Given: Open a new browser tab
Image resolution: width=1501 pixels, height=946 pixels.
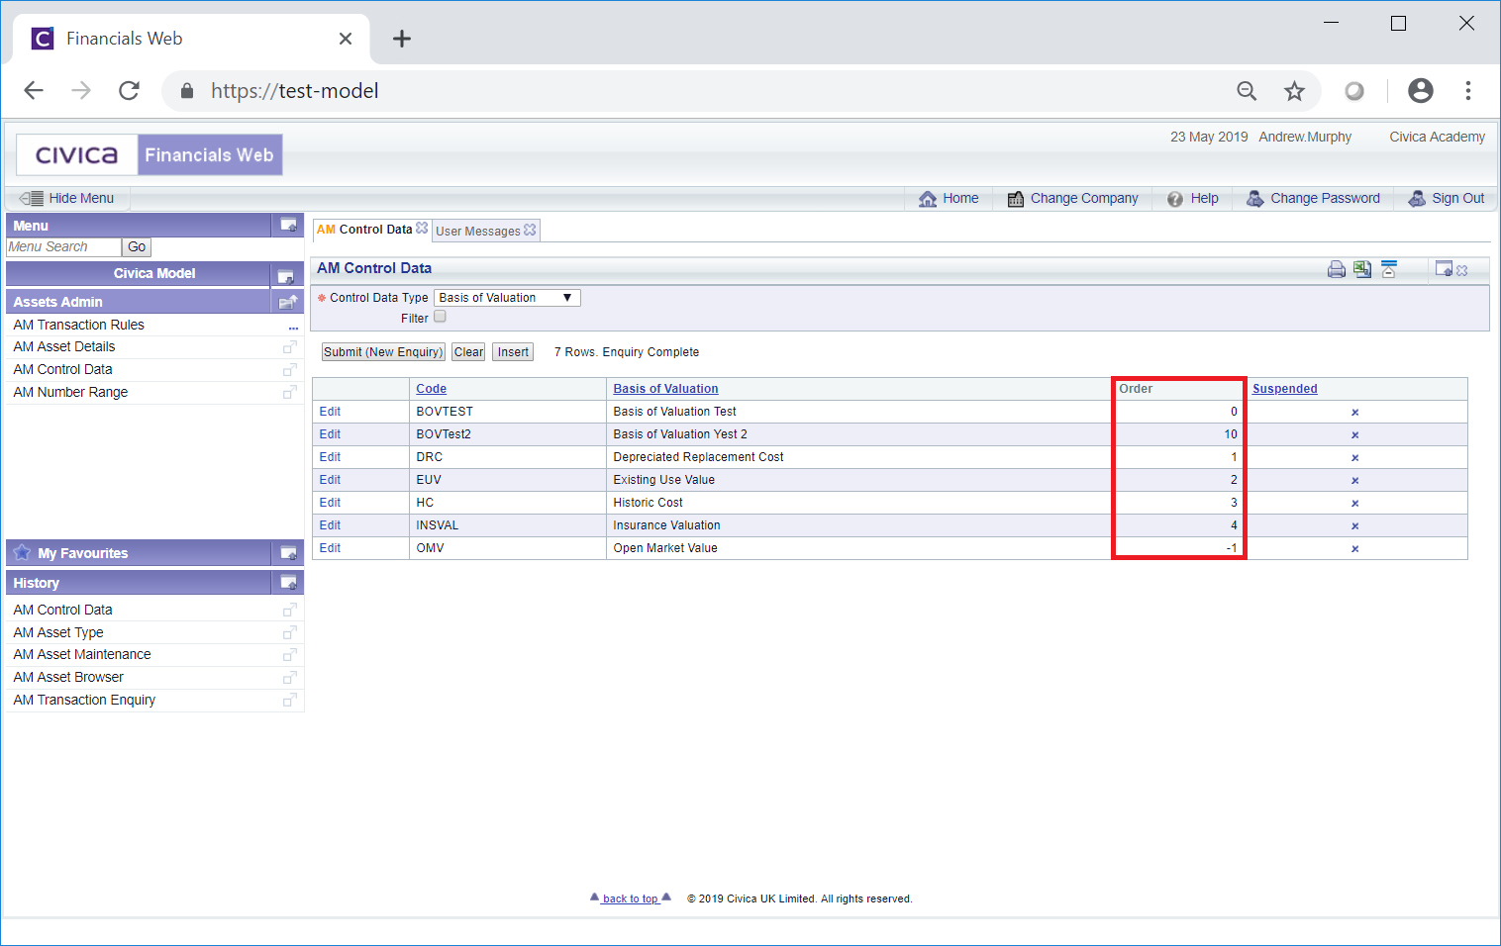Looking at the screenshot, I should coord(401,39).
